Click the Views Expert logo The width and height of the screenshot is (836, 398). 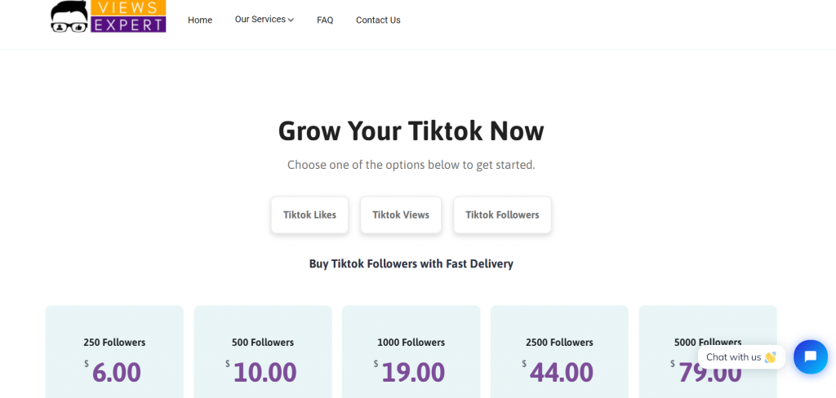[109, 16]
